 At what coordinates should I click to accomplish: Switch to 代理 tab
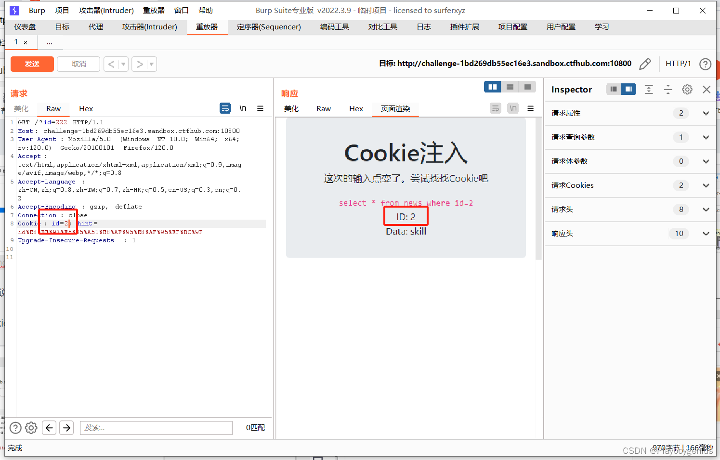[x=96, y=27]
